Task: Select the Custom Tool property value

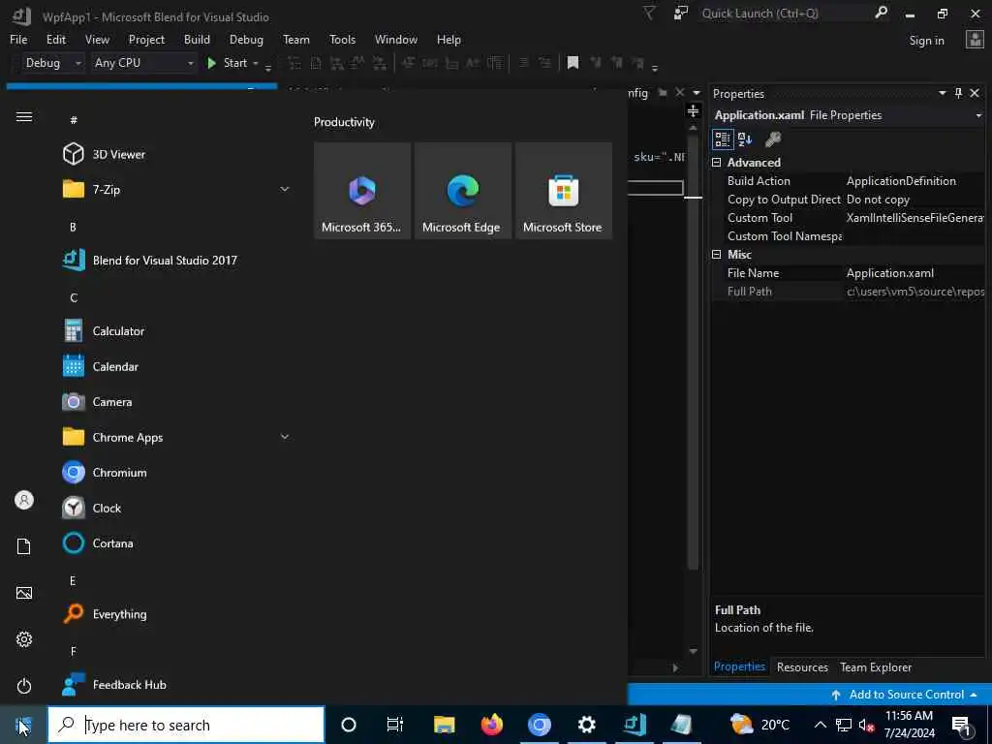Action: (x=914, y=218)
